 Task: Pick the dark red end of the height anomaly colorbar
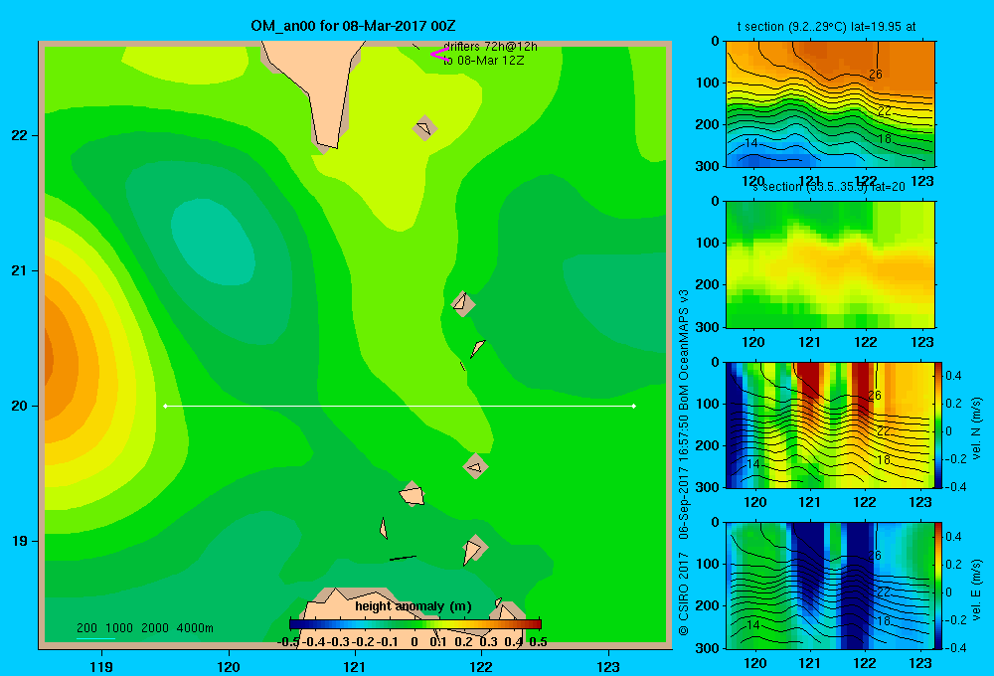[x=537, y=624]
